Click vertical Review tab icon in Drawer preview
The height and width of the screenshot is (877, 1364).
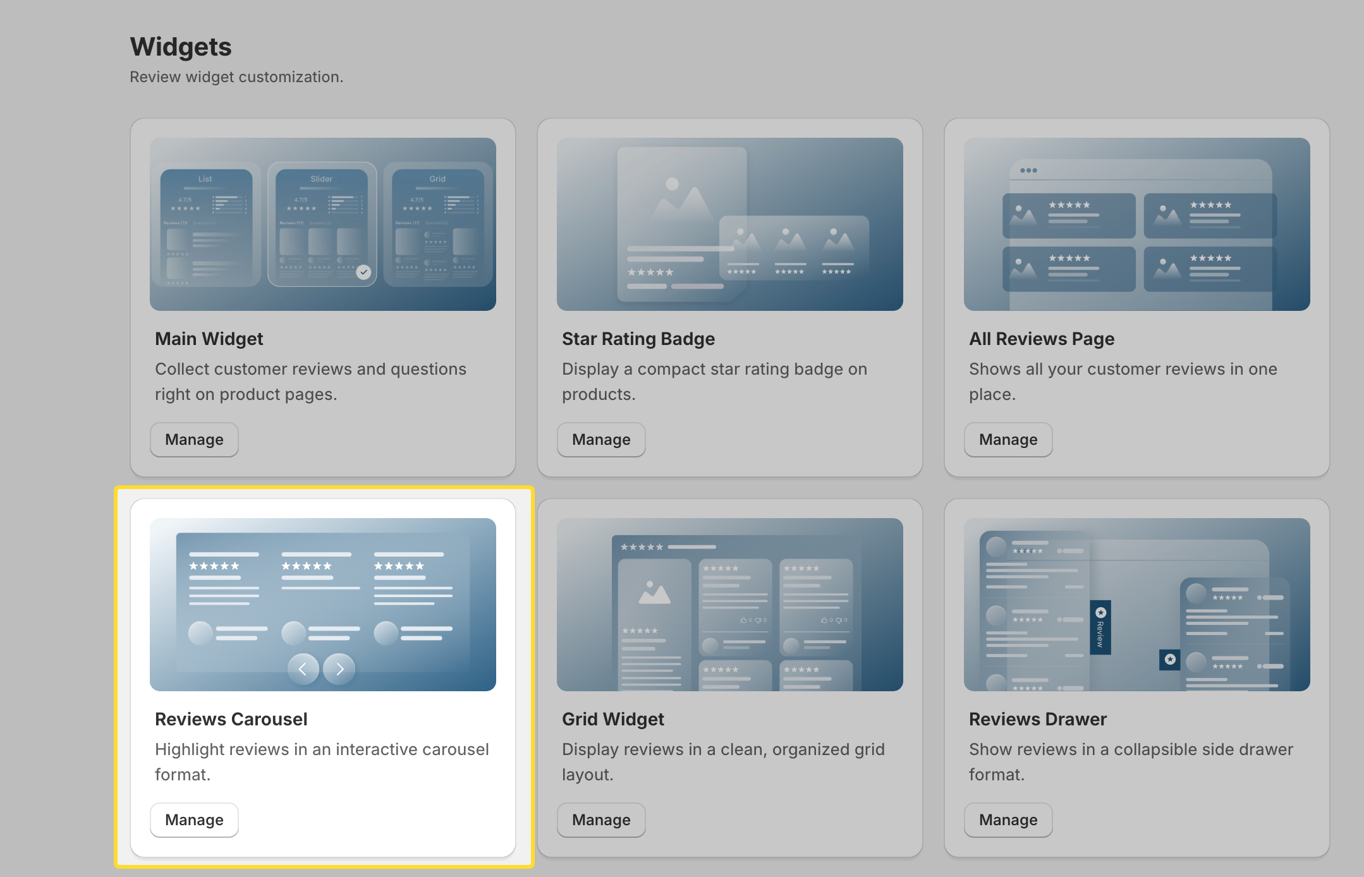[1100, 627]
